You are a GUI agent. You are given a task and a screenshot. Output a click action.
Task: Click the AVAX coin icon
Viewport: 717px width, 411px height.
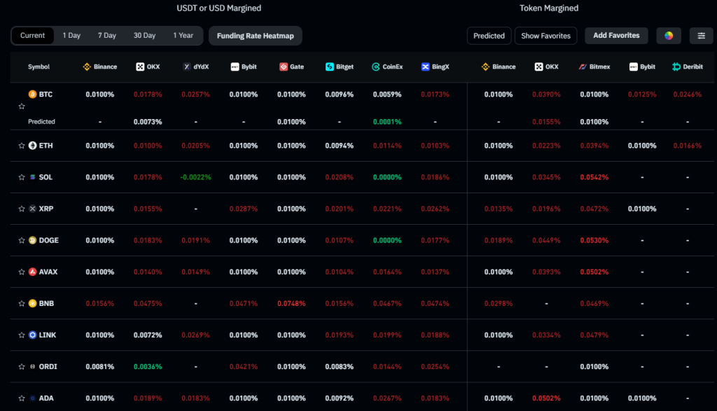(x=32, y=272)
